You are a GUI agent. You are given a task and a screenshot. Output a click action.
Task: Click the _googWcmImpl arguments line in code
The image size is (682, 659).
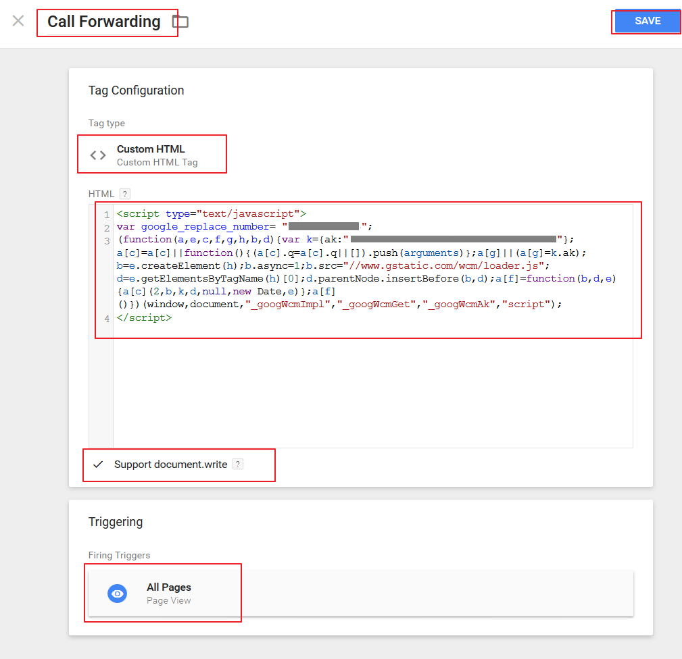click(x=340, y=304)
